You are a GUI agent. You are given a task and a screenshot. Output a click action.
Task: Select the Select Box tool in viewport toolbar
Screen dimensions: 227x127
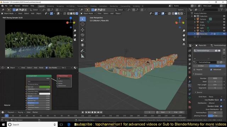[x=83, y=19]
